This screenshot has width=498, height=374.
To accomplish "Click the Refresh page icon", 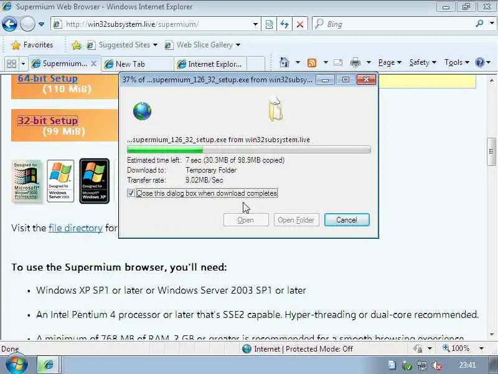I will click(284, 24).
